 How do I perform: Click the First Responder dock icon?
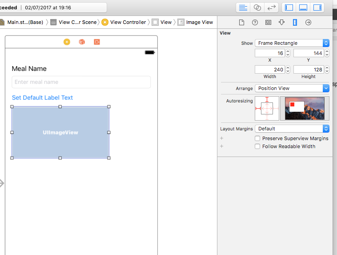click(x=82, y=42)
